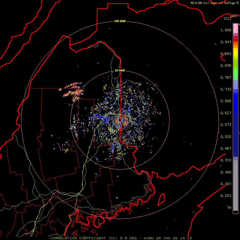Pick the pink swatch atop the color bar
Screen dimensions: 240x240
235,28
